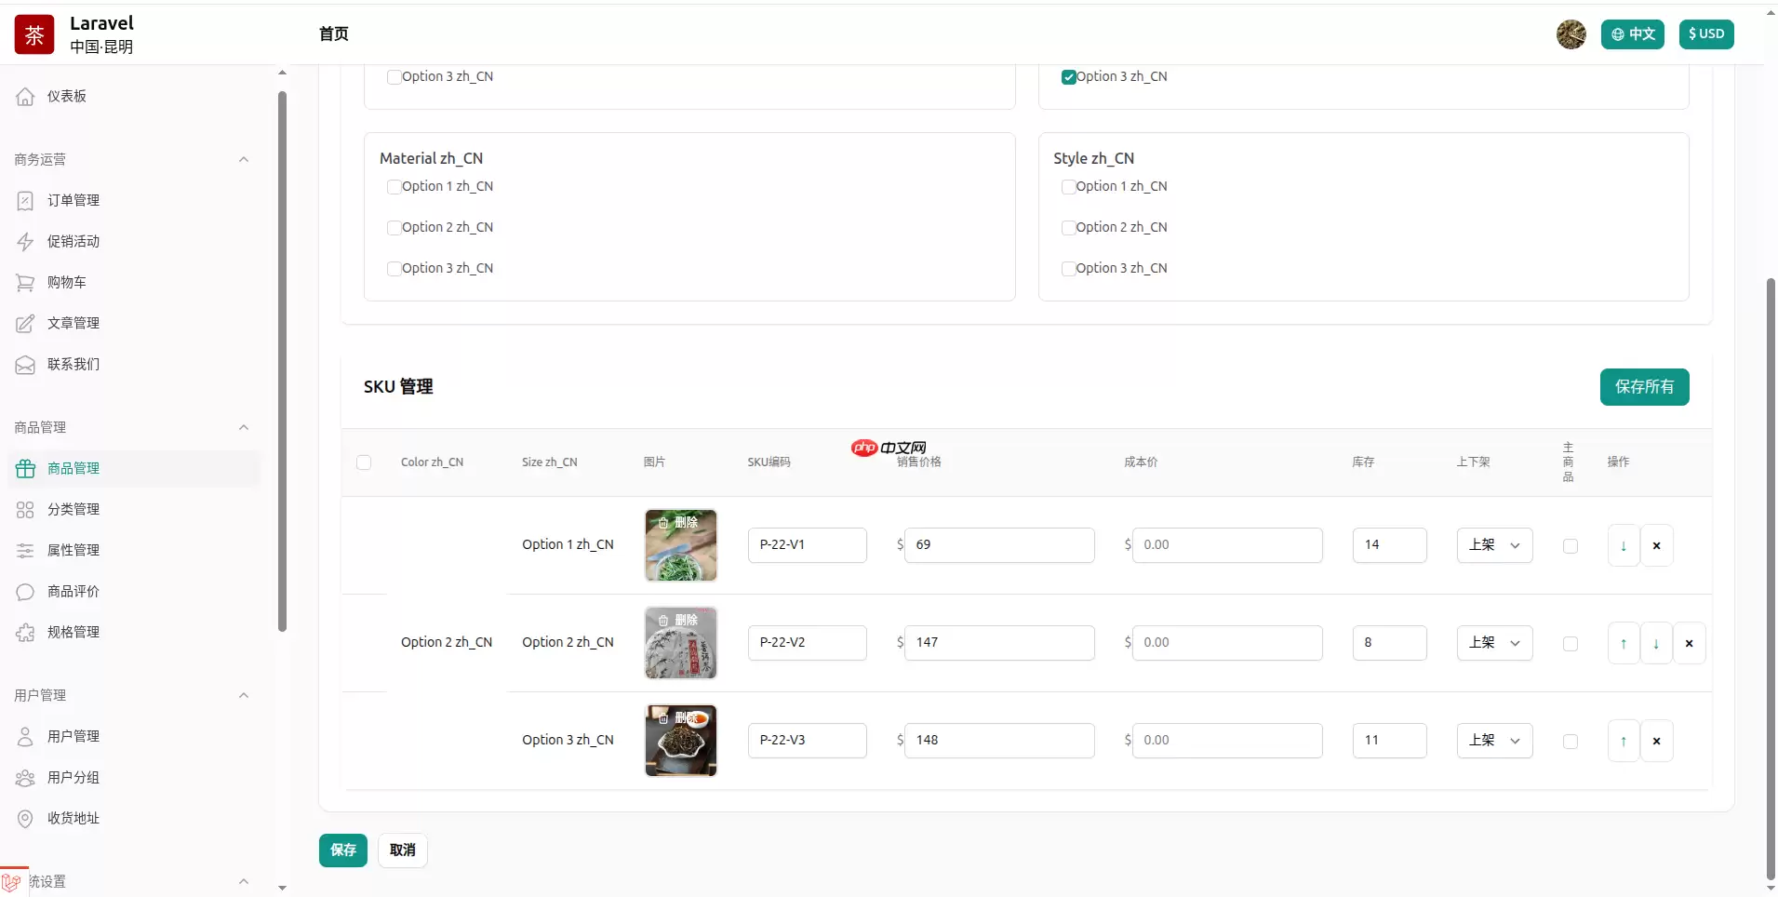
Task: Open 上架 status dropdown for P-22-V1
Action: tap(1493, 545)
